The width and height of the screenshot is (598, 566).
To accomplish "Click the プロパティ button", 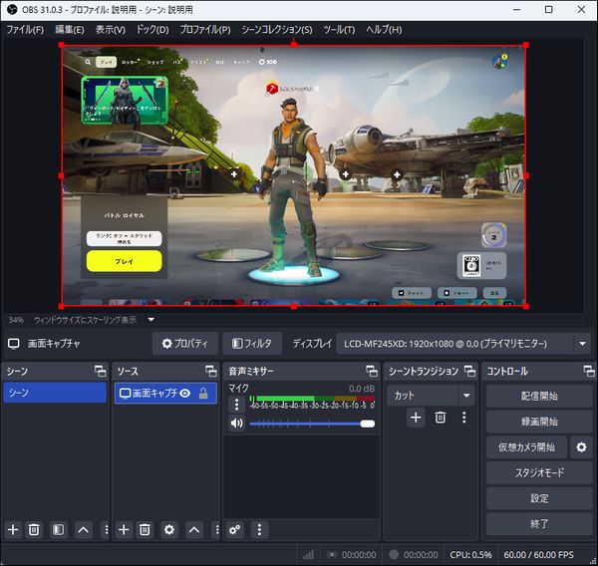I will [185, 343].
